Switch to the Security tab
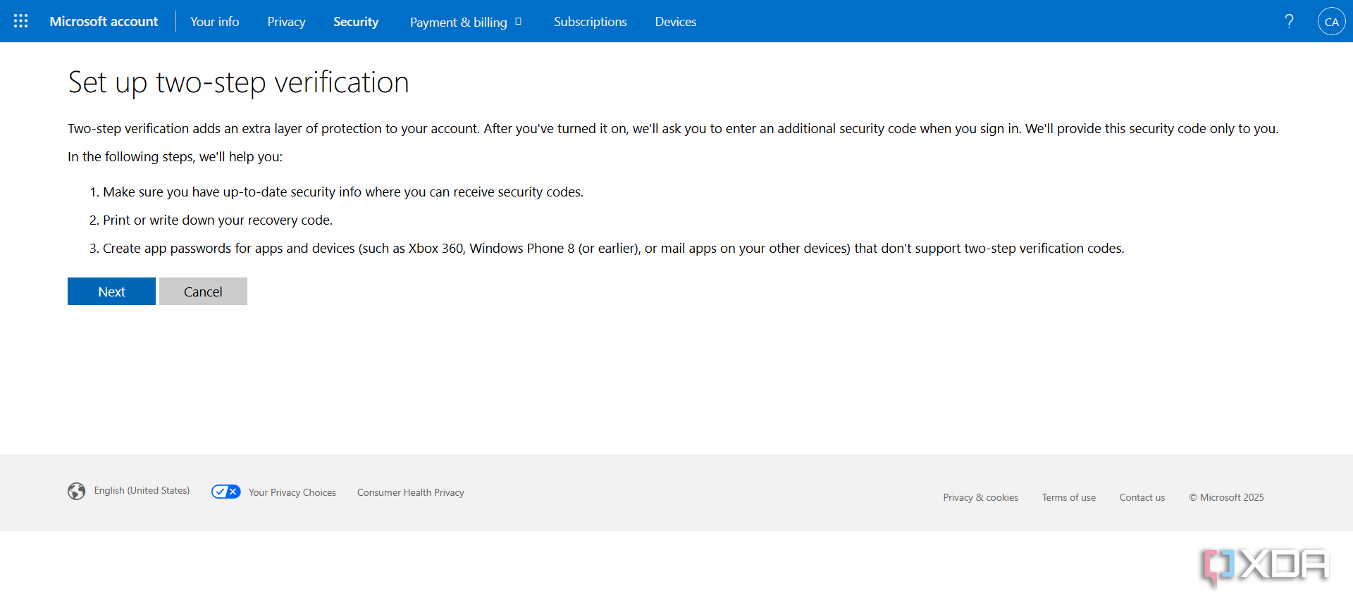 (x=356, y=22)
